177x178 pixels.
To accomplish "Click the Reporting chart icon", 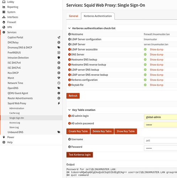I will (x=4, y=7).
